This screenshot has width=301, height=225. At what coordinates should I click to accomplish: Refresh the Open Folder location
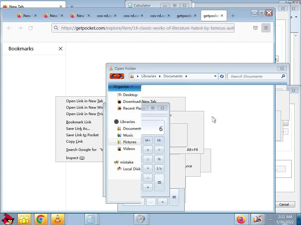tap(222, 76)
